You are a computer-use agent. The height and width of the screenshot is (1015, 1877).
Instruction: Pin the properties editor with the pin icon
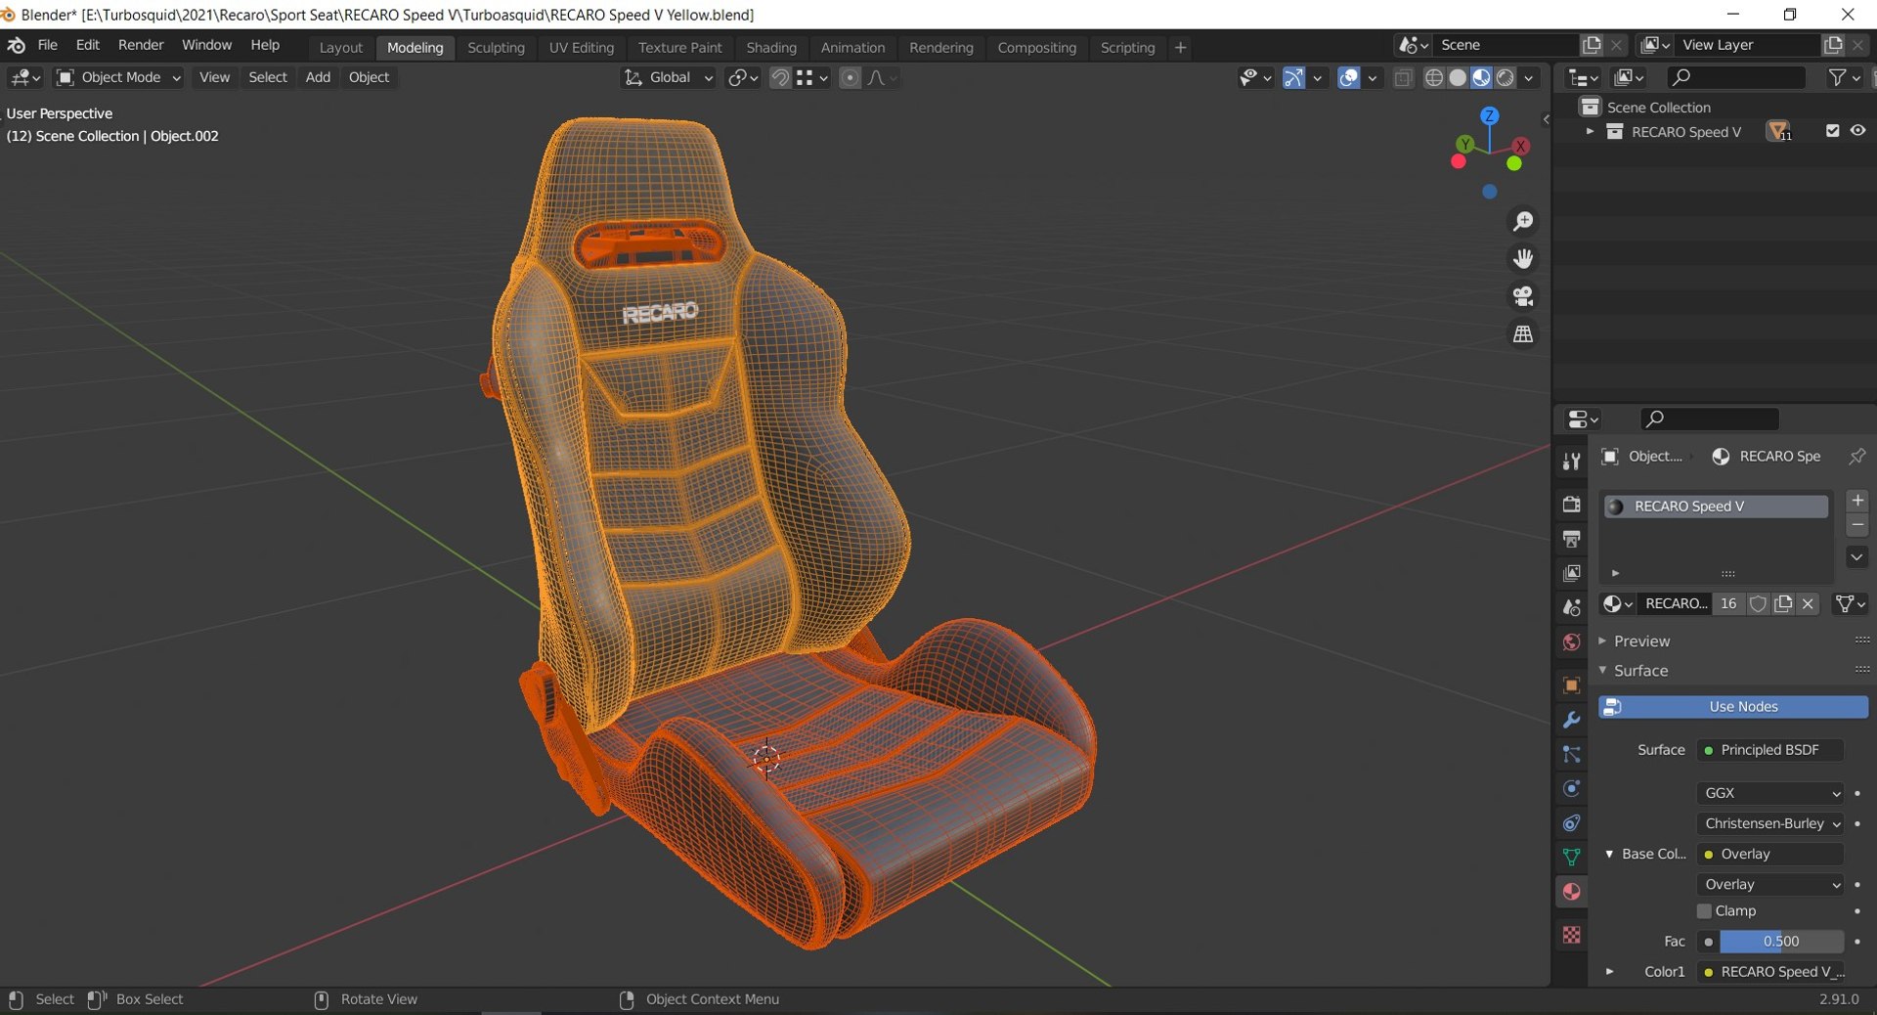[1856, 457]
